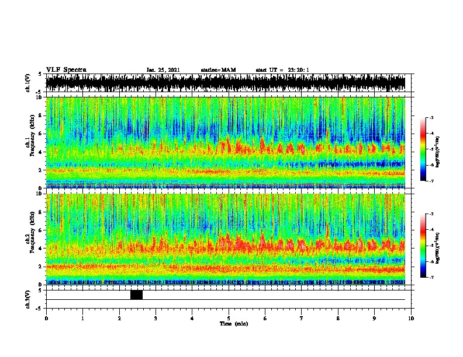Viewport: 463px width, 357px height.
Task: Click the "ch.3(V)" axis label
Action: pos(27,299)
